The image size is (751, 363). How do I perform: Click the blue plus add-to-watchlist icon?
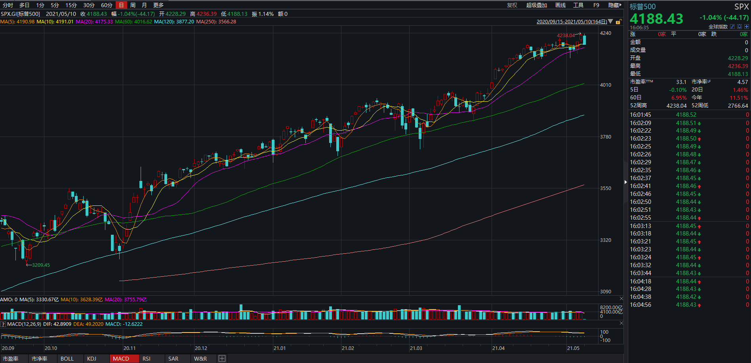coord(747,27)
